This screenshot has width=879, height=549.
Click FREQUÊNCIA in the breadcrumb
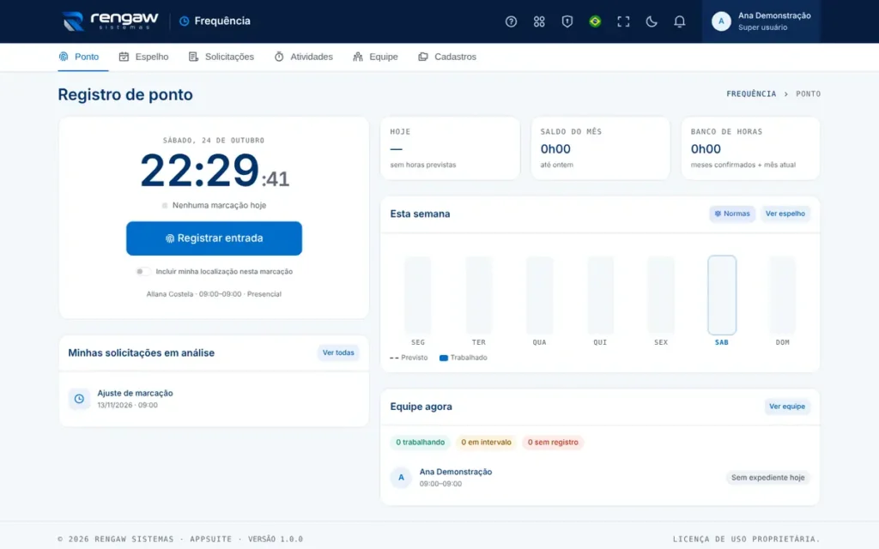click(751, 94)
